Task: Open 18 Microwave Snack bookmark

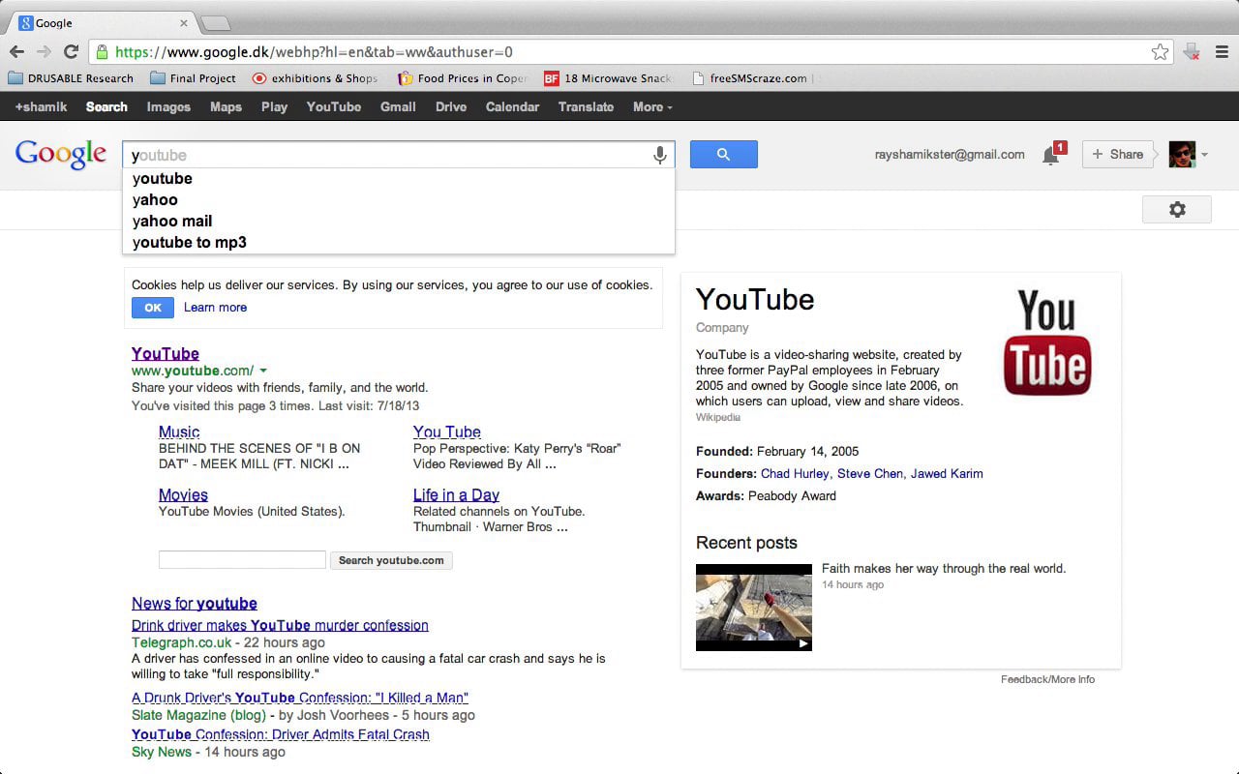Action: (x=608, y=78)
